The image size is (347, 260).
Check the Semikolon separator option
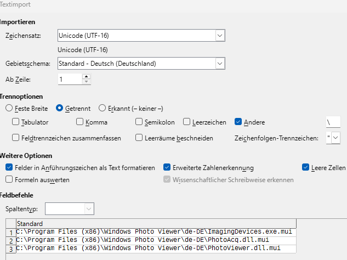tap(139, 122)
